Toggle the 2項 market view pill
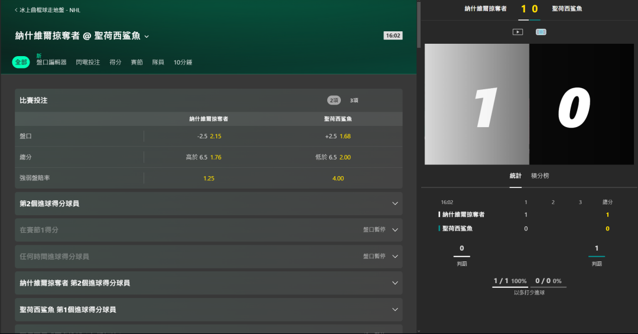This screenshot has width=638, height=334. [334, 100]
